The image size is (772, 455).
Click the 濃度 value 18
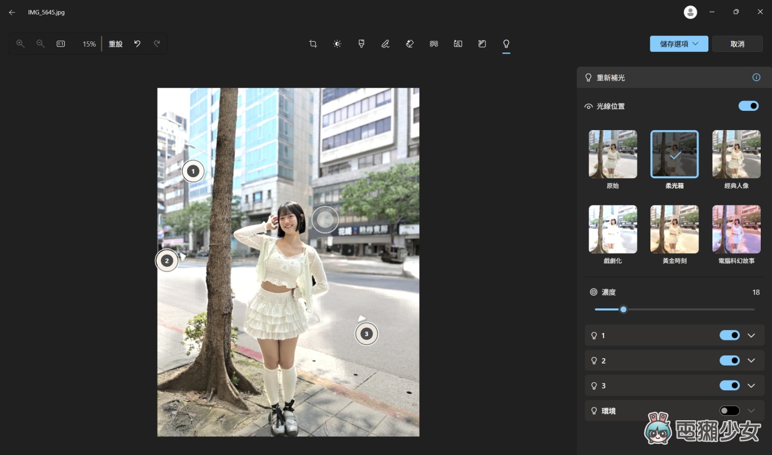[756, 292]
